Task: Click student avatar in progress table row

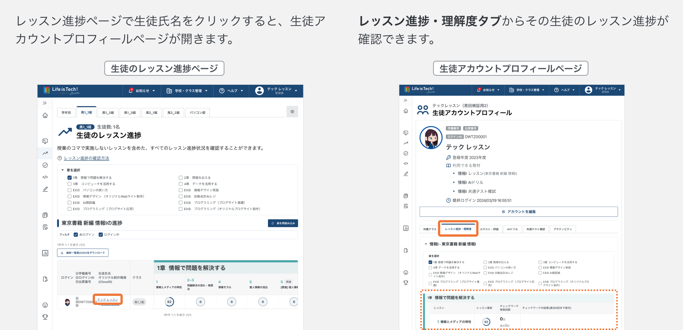Action: (68, 302)
